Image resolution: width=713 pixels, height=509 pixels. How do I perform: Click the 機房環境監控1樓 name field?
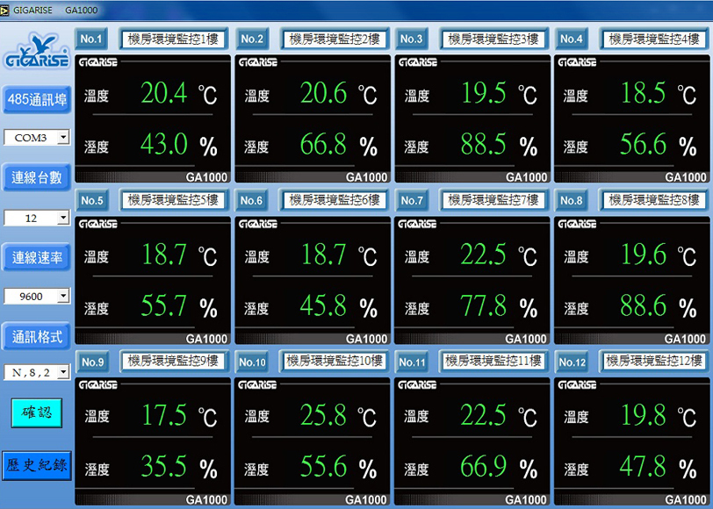coord(173,39)
